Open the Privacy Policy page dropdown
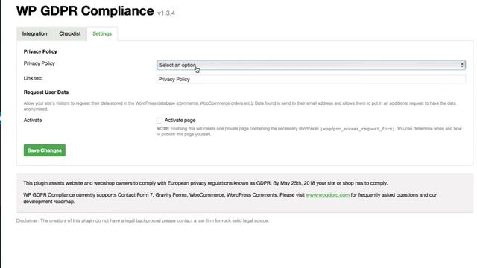477x268 pixels. tap(311, 65)
